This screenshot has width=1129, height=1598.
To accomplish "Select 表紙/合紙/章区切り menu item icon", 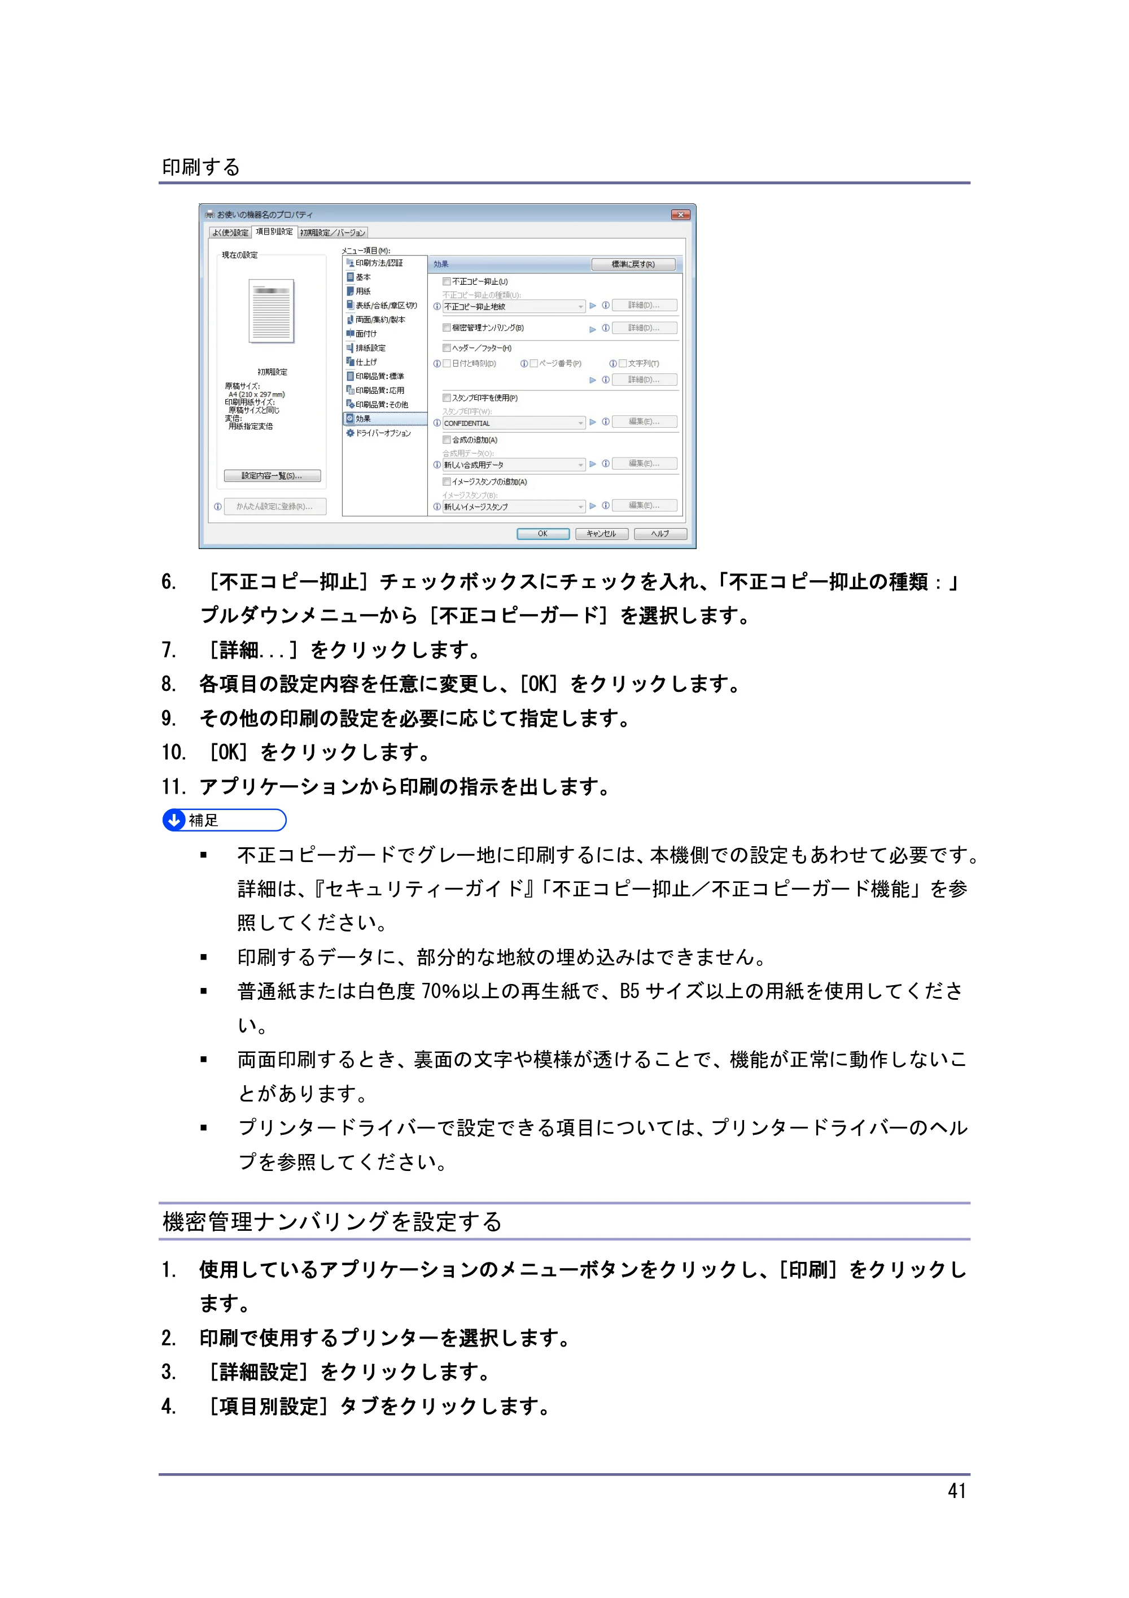I will 350,305.
